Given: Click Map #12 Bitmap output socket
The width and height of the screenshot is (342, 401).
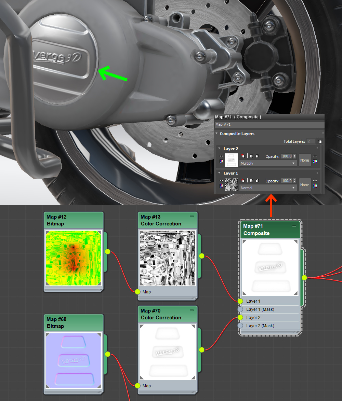Looking at the screenshot, I should [x=107, y=252].
